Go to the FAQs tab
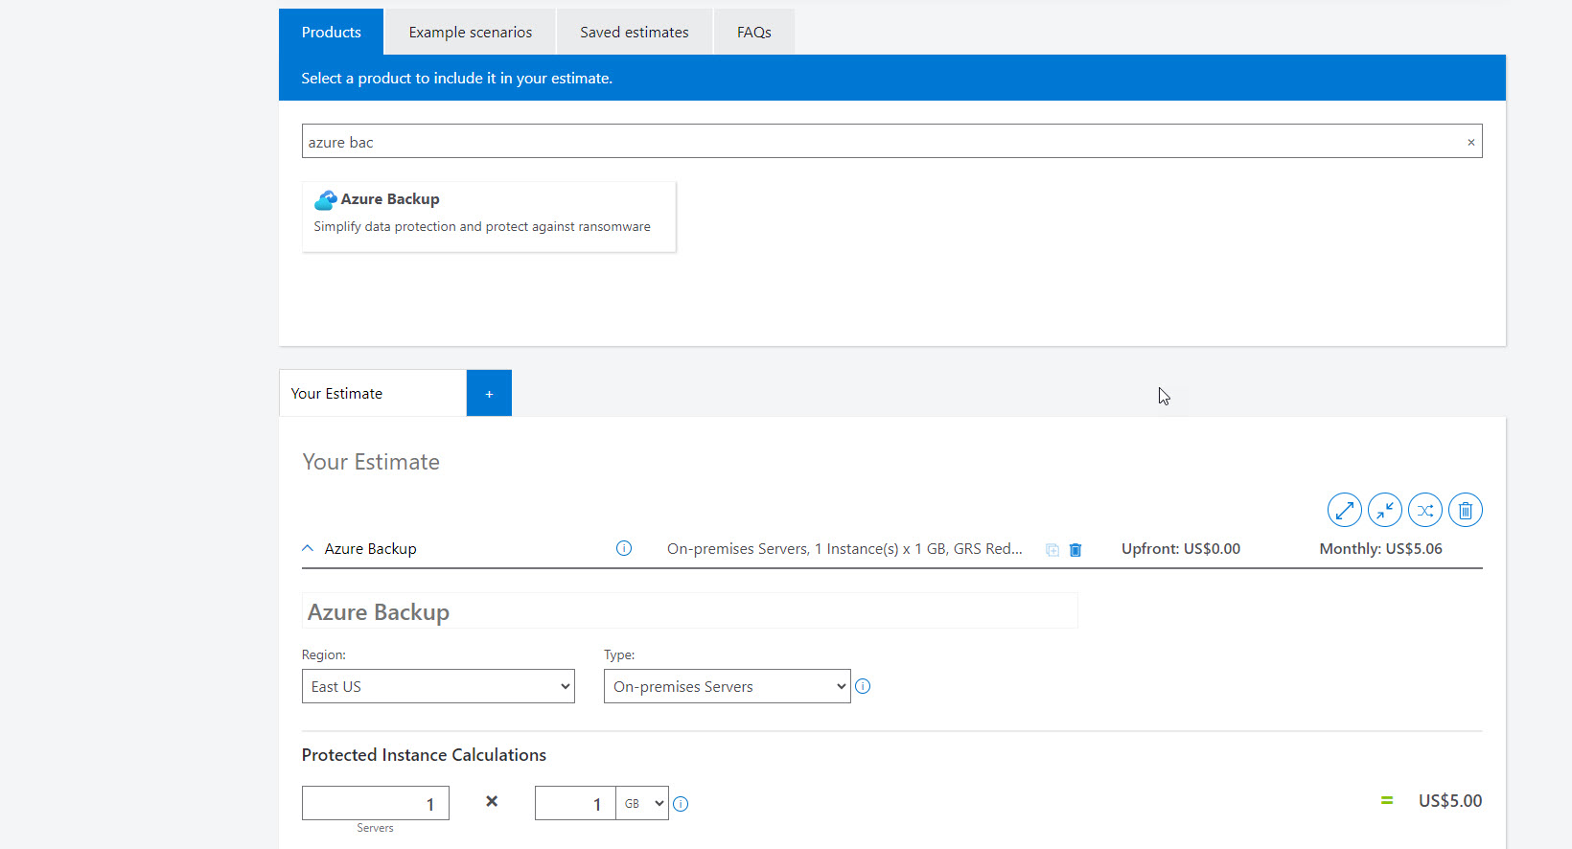 [753, 33]
